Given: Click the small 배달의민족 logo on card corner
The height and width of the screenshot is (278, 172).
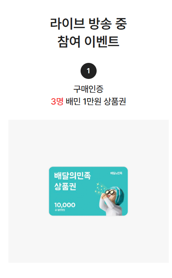Looking at the screenshot, I should (116, 173).
